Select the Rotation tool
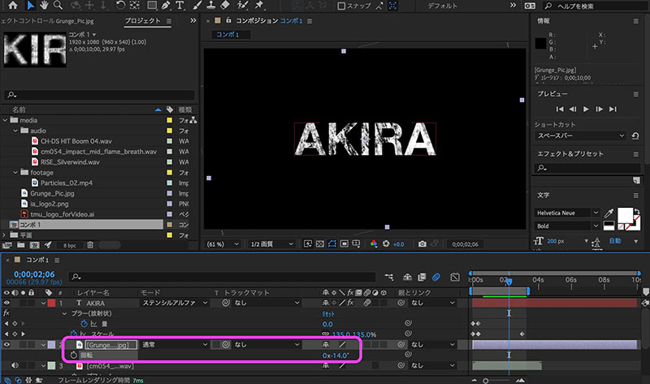Image resolution: width=650 pixels, height=384 pixels. click(120, 6)
